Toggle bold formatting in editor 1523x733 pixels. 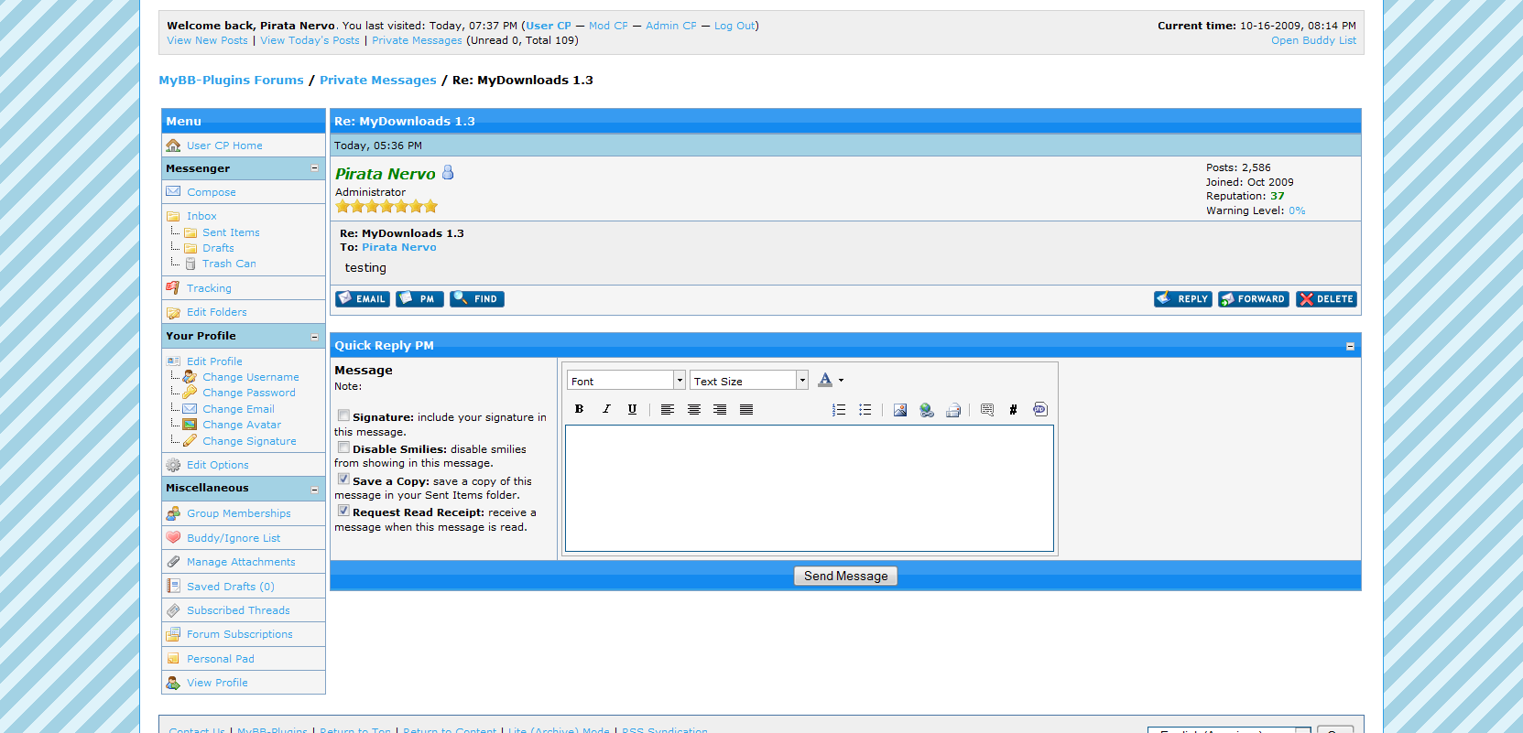click(x=579, y=409)
